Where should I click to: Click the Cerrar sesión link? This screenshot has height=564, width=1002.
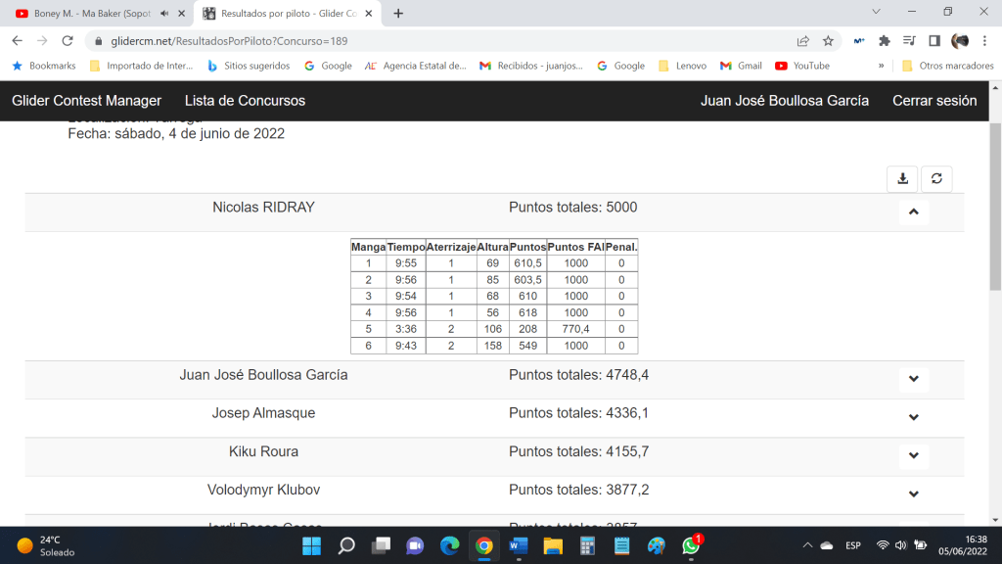click(934, 101)
